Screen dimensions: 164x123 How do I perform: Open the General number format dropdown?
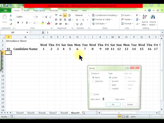88,15
